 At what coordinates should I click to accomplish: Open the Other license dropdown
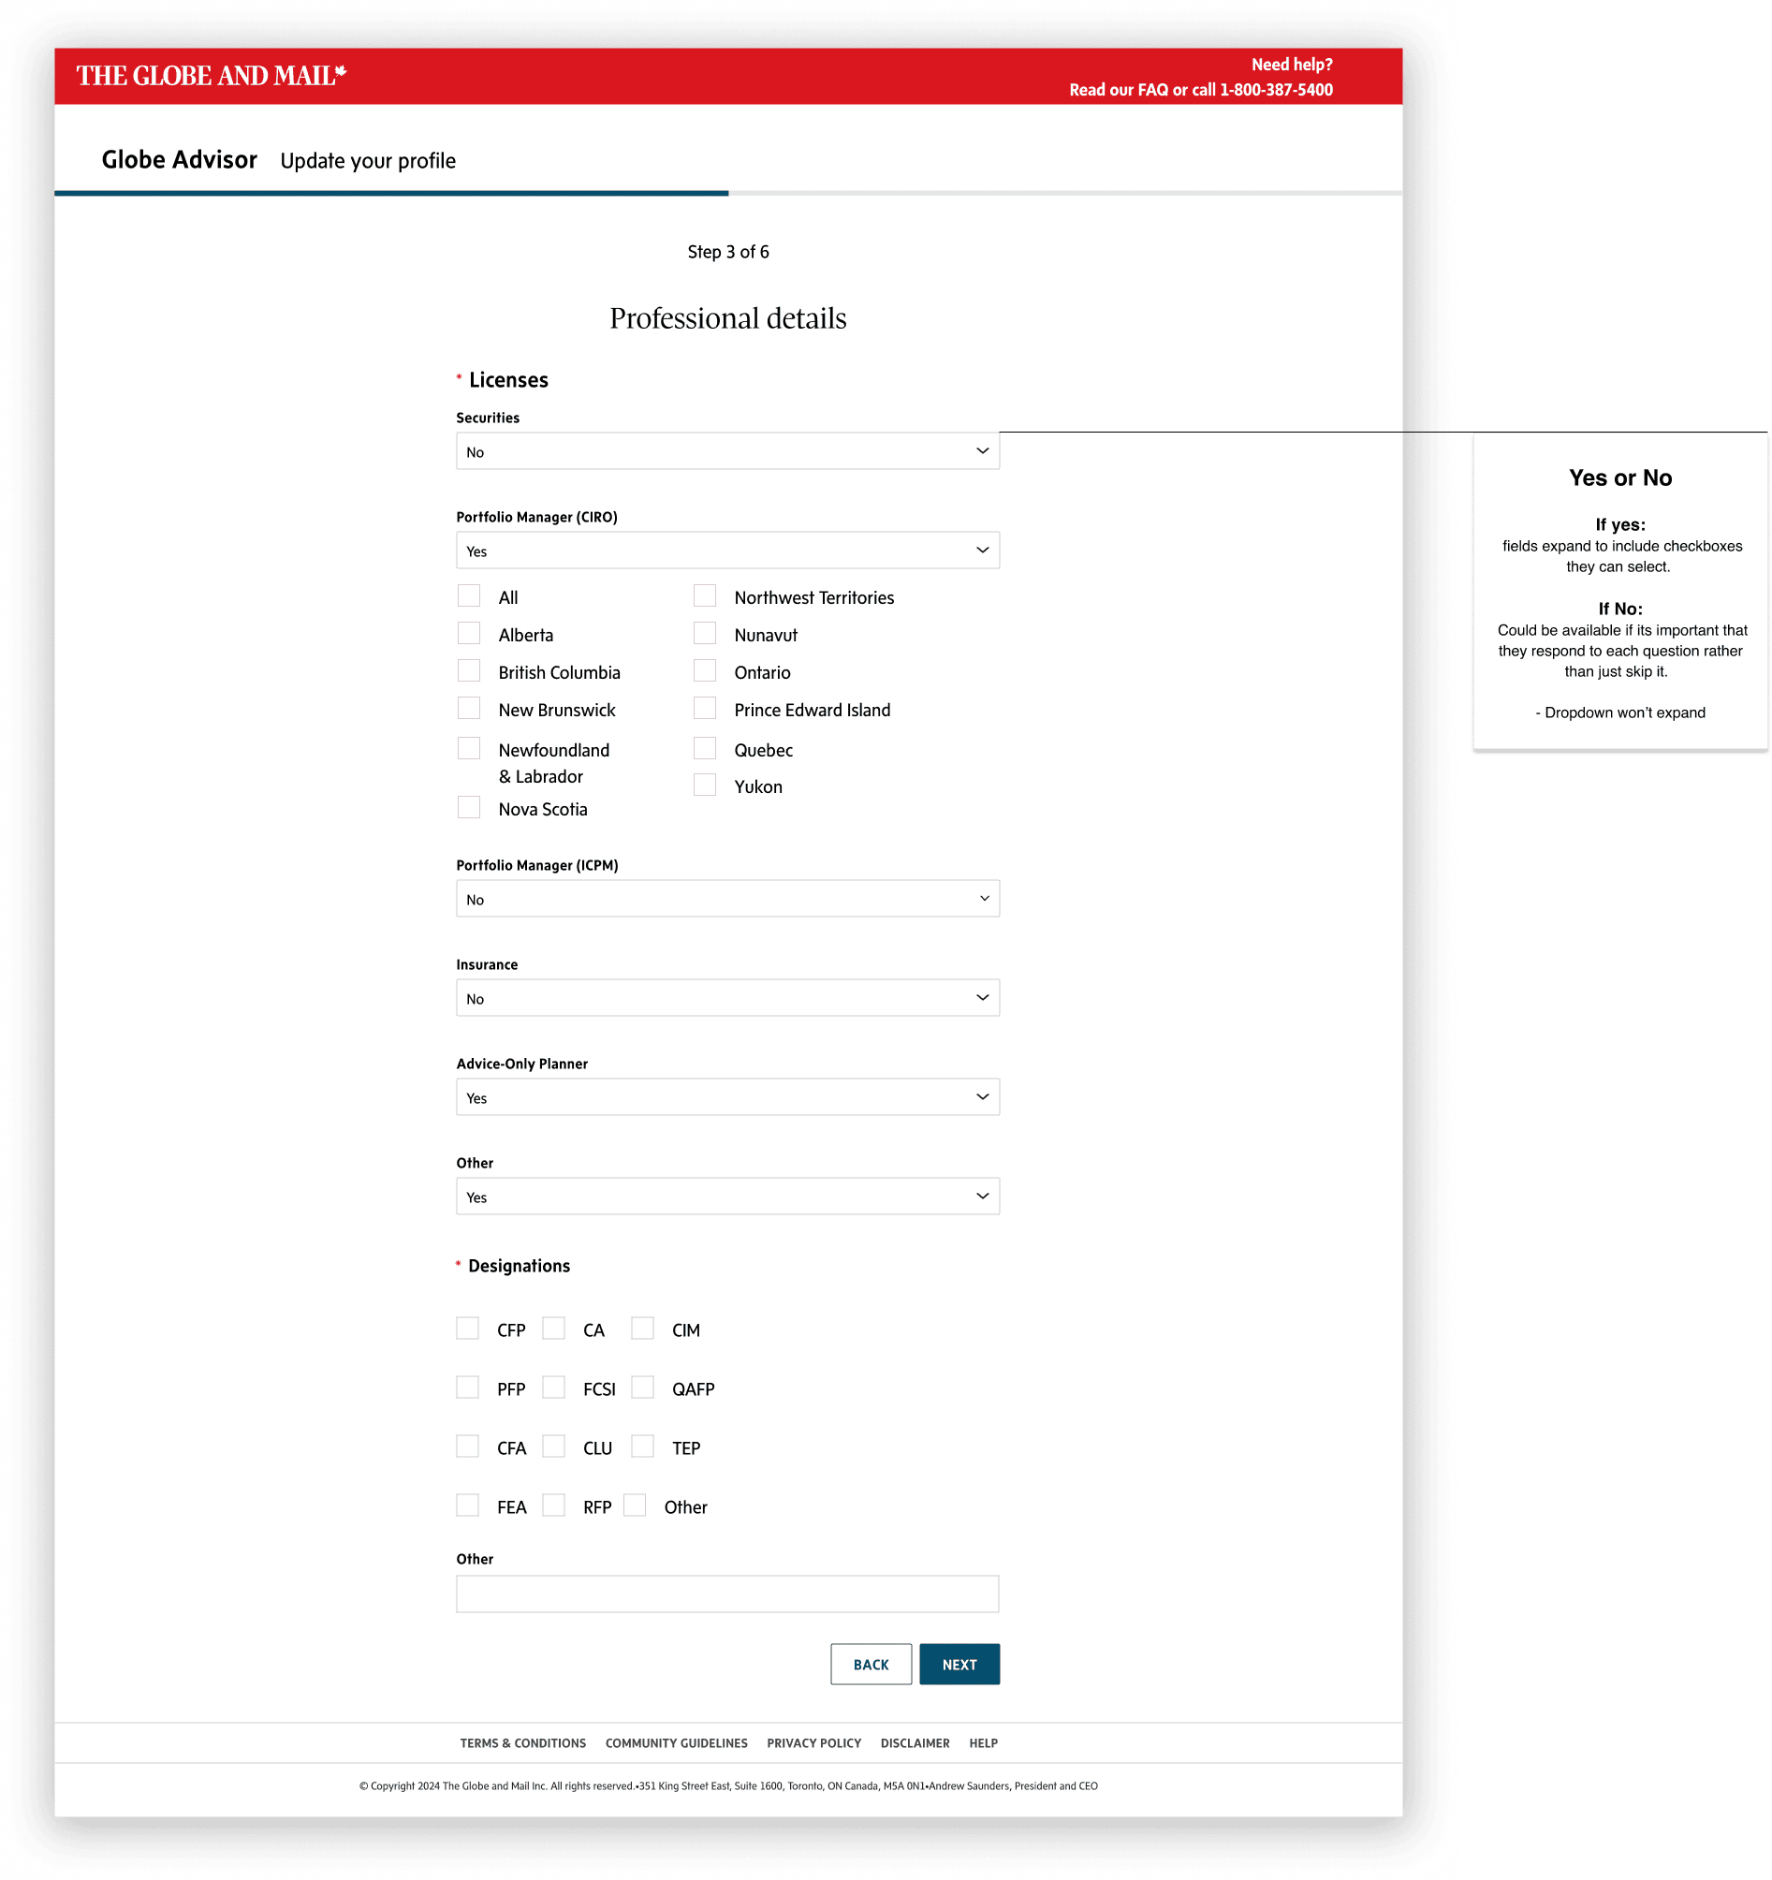pos(726,1197)
